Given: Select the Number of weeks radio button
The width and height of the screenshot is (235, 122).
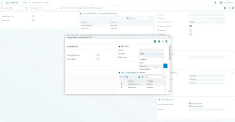Looking at the screenshot, I should point(190,106).
